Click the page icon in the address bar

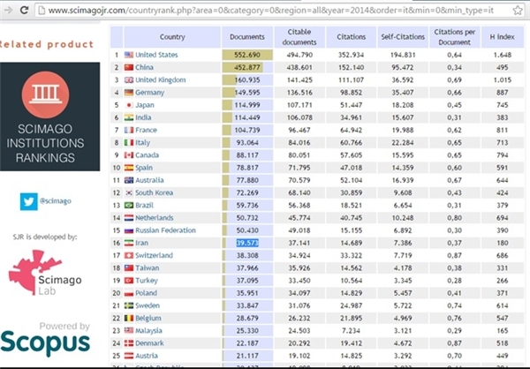click(x=42, y=11)
